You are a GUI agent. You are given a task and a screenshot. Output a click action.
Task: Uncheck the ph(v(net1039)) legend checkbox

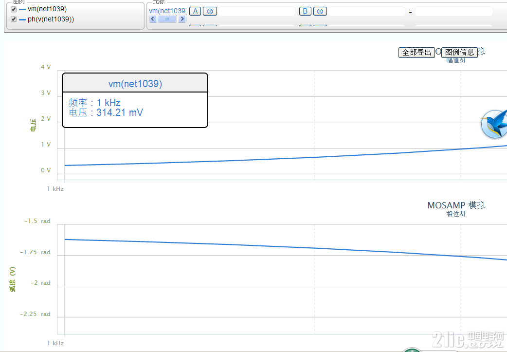point(14,19)
